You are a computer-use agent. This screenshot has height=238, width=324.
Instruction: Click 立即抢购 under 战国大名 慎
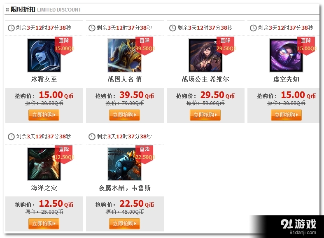(124, 115)
